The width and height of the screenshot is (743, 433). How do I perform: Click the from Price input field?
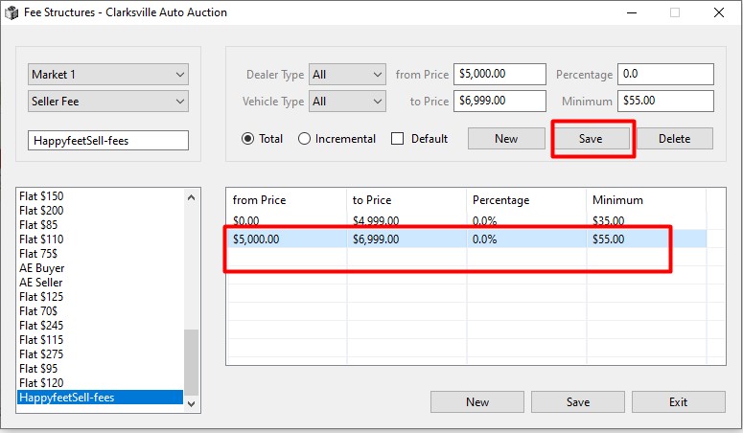(500, 75)
